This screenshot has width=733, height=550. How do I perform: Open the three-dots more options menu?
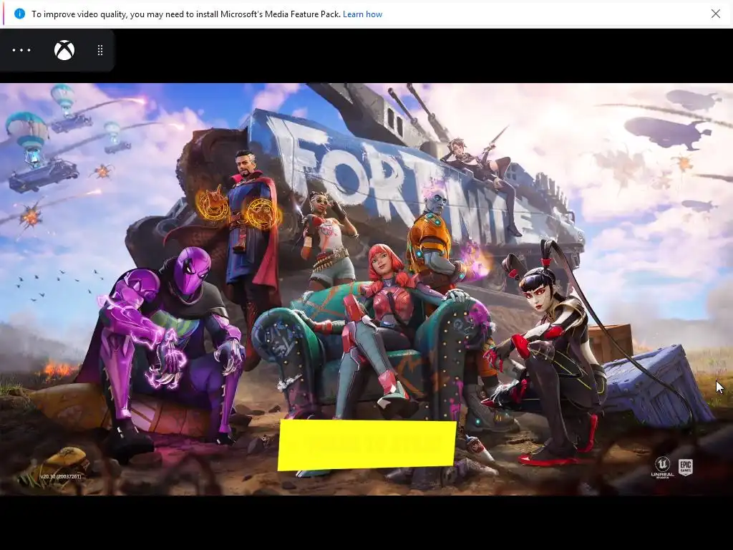click(21, 50)
